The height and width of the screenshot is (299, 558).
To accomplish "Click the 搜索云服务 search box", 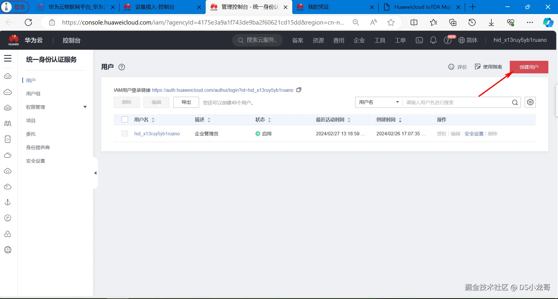I will click(257, 40).
